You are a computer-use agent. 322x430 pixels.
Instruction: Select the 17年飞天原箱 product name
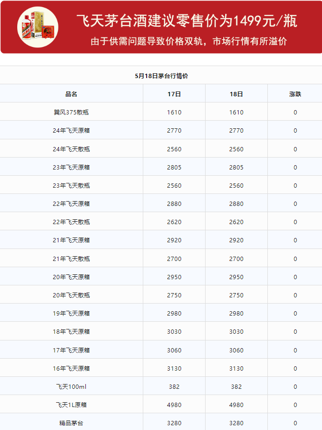click(71, 350)
